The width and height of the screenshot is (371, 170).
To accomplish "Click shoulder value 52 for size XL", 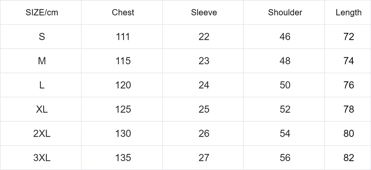I will [x=285, y=109].
